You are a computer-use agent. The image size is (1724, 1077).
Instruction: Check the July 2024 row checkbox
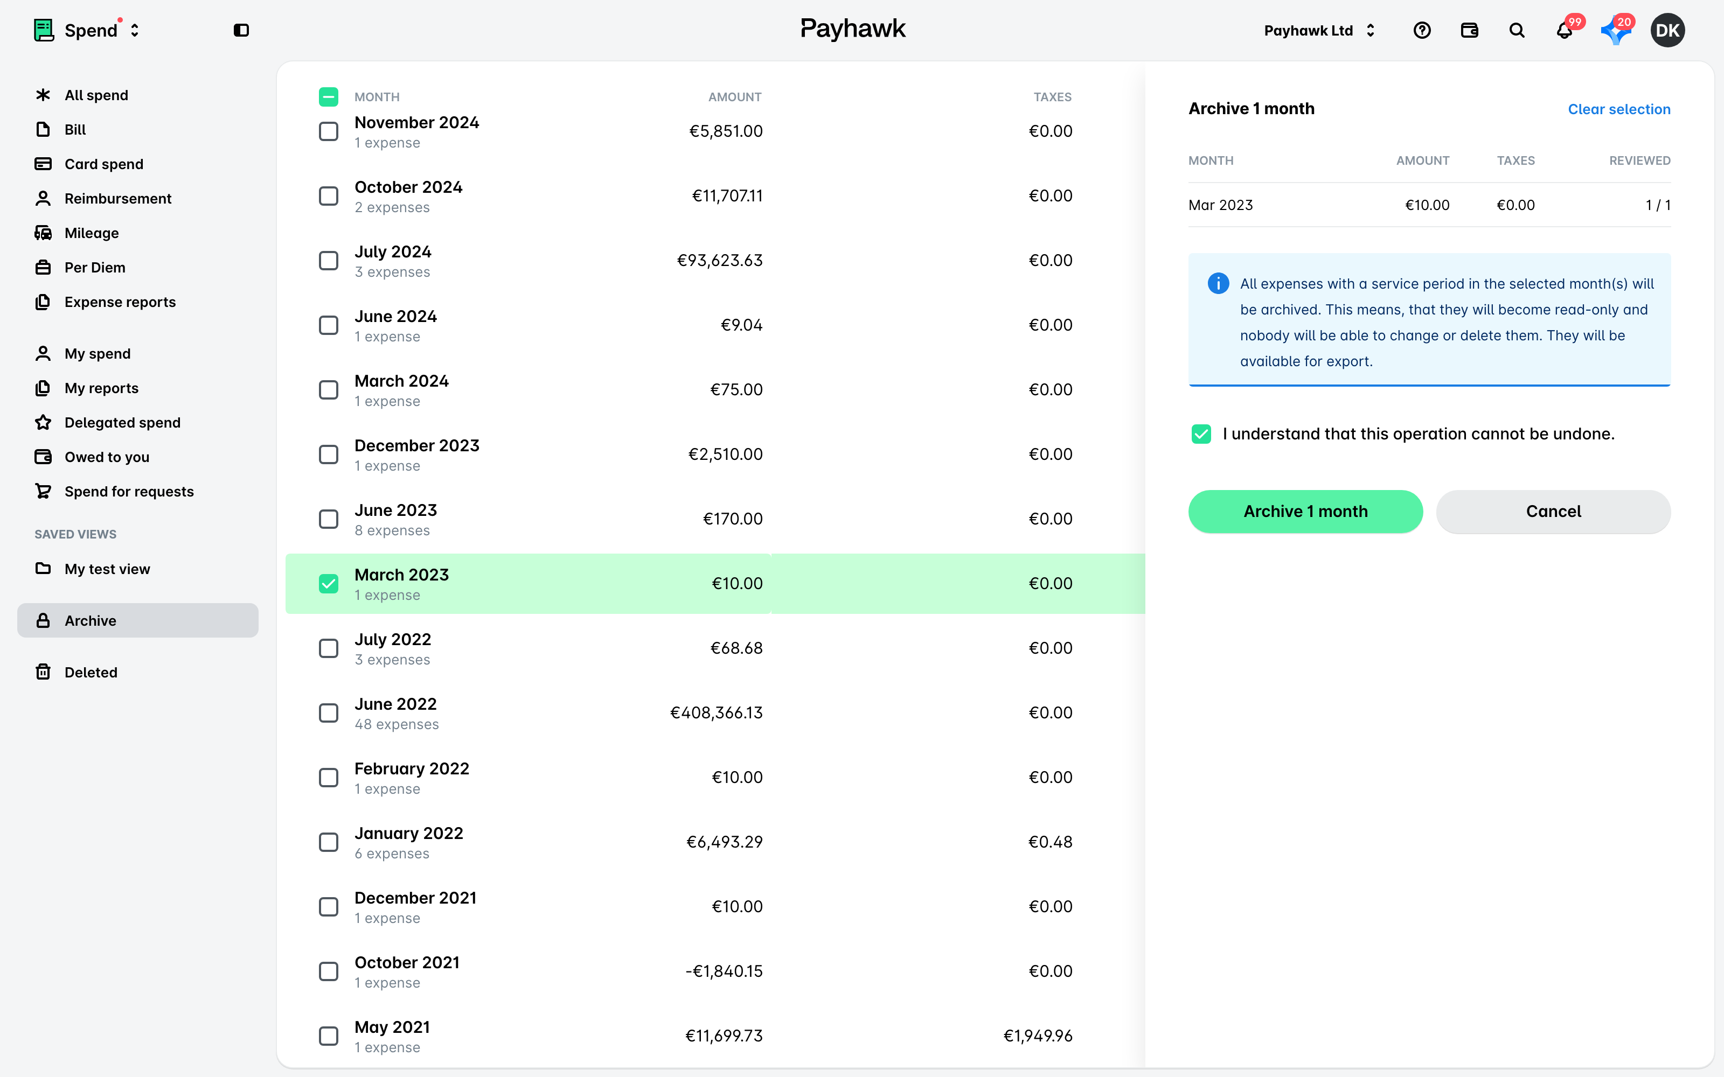(329, 260)
